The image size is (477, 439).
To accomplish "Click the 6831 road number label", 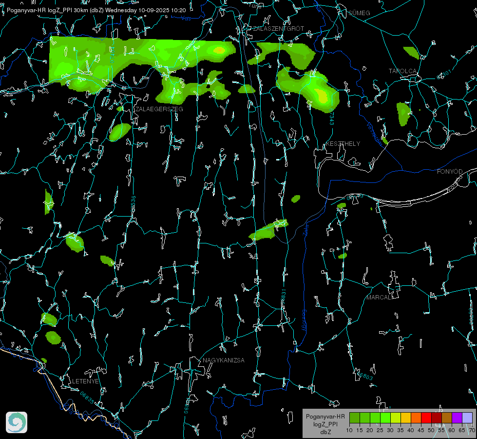I will click(x=283, y=296).
